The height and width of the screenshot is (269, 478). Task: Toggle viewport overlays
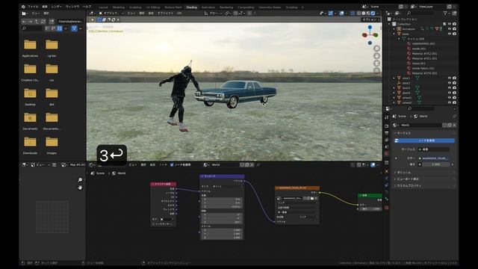[x=341, y=13]
